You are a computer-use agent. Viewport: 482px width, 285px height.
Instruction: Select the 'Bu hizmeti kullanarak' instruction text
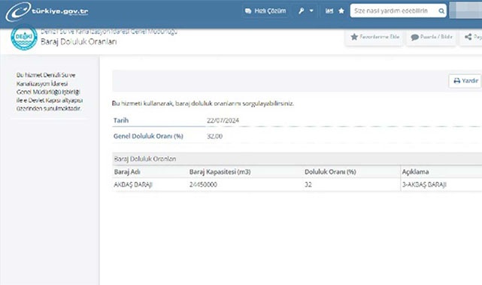tap(203, 103)
